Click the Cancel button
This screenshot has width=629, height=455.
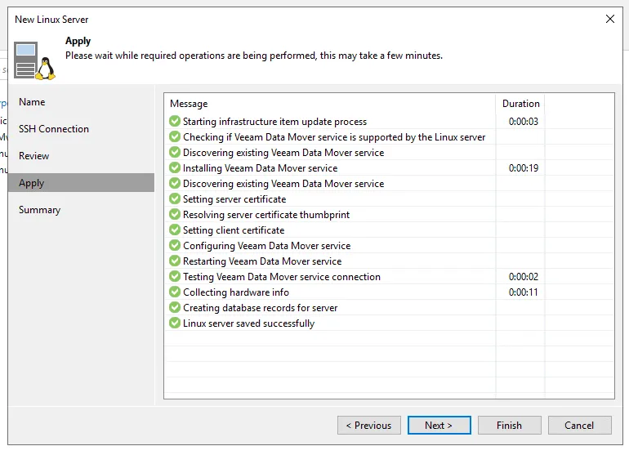point(579,425)
